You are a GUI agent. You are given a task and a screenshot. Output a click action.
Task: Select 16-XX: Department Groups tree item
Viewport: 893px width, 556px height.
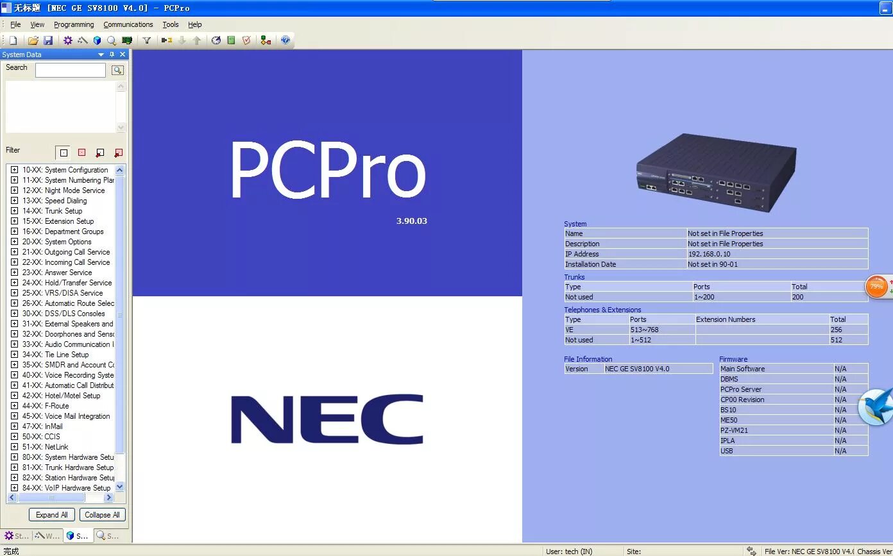(x=63, y=232)
